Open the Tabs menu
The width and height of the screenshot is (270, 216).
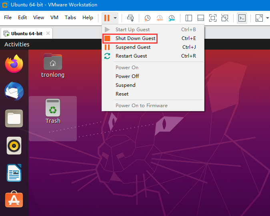[x=70, y=17]
